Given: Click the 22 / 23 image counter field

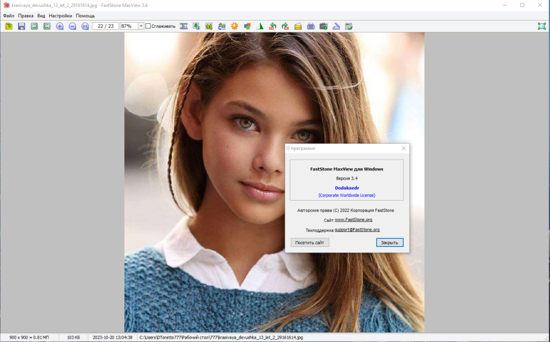Looking at the screenshot, I should point(106,26).
